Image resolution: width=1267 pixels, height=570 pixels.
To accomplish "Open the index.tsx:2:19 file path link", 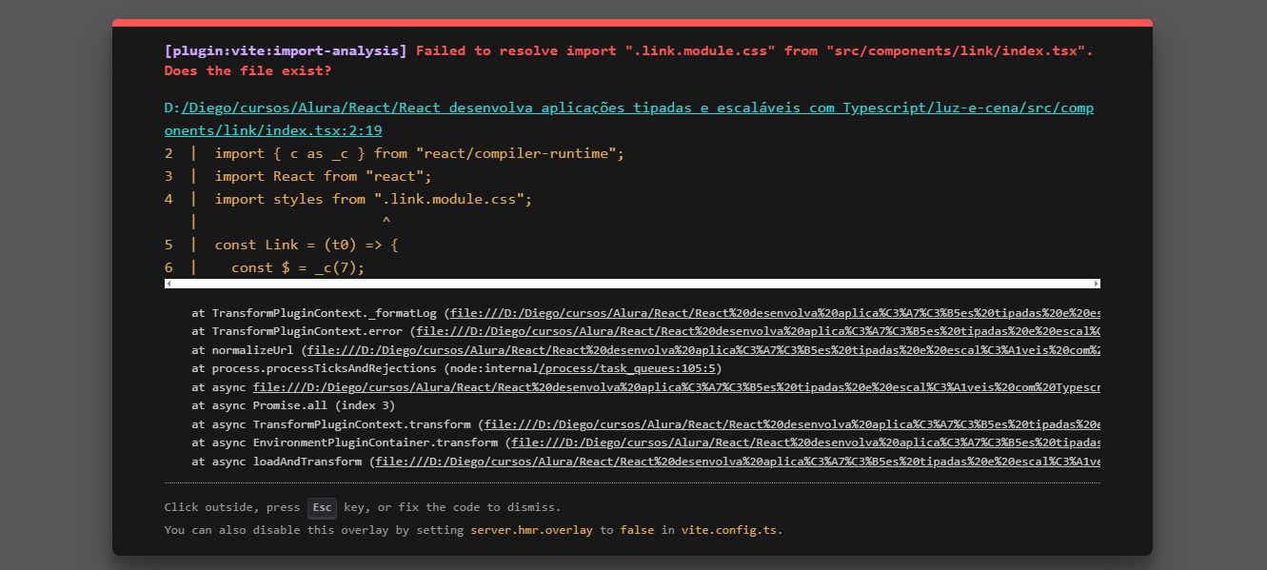I will click(x=629, y=119).
